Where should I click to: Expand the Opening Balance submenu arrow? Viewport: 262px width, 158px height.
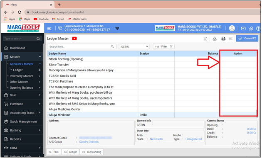click(x=40, y=88)
